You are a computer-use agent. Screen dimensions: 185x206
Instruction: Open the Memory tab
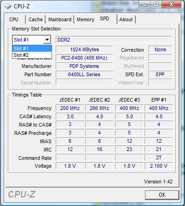[86, 19]
